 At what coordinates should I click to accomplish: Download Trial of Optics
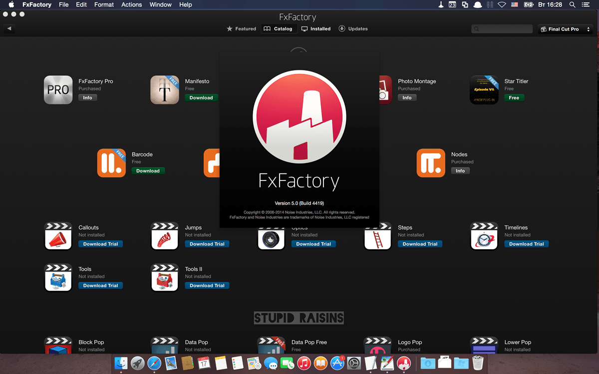(313, 244)
